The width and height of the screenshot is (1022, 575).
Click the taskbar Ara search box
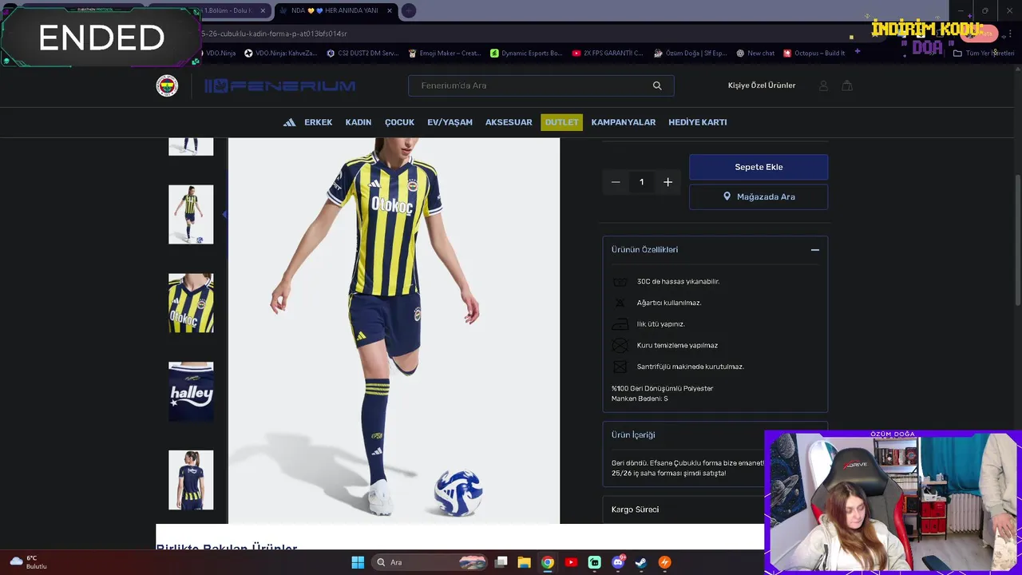(430, 562)
